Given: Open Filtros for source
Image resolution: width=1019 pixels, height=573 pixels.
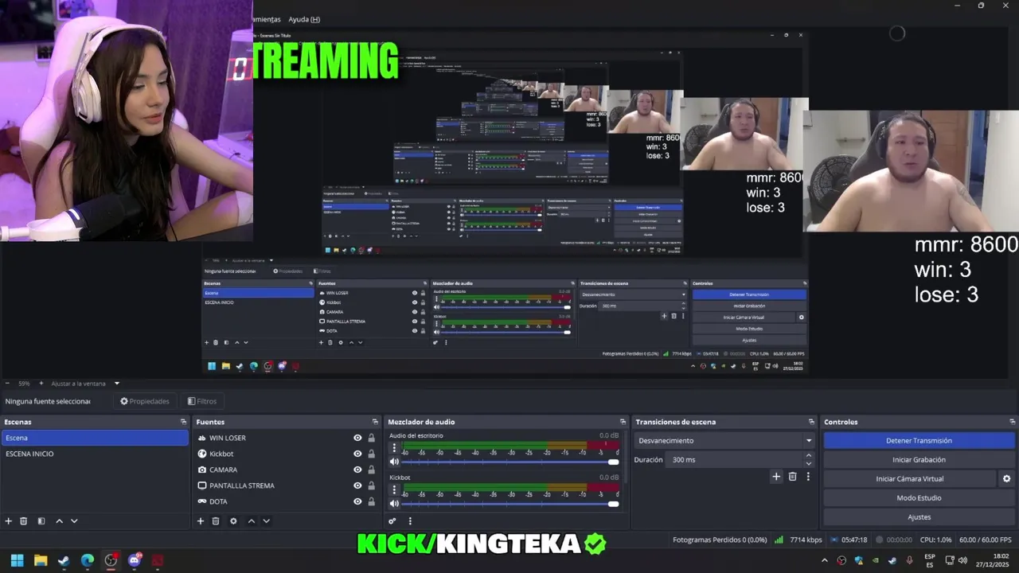Looking at the screenshot, I should [201, 401].
